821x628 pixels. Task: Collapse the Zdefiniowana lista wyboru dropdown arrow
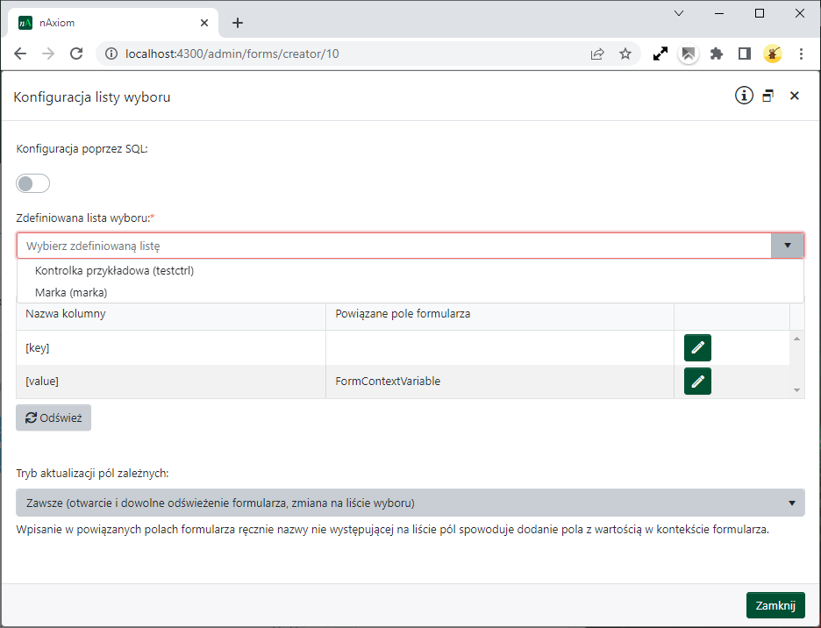click(787, 246)
